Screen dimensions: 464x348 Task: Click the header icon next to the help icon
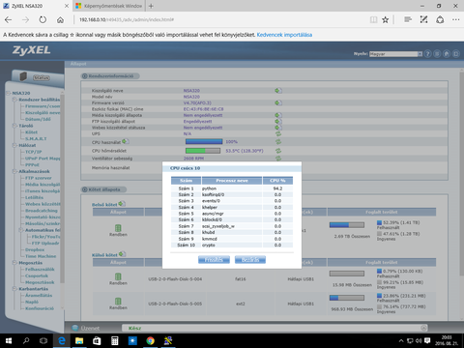coord(437,54)
